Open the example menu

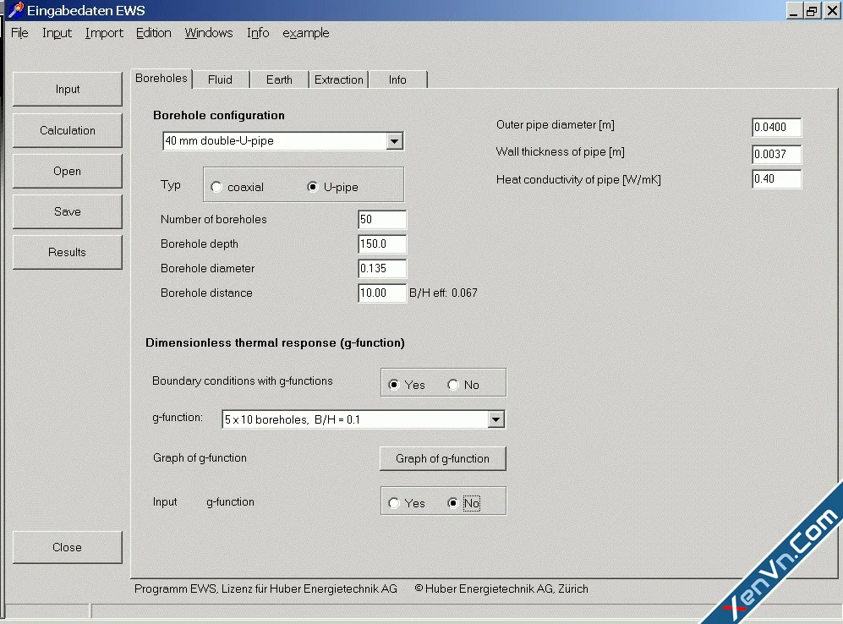point(306,33)
